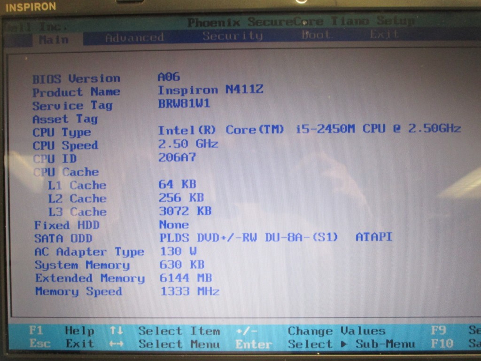Click the F9 key hint
Image resolution: width=481 pixels, height=361 pixels.
click(438, 330)
